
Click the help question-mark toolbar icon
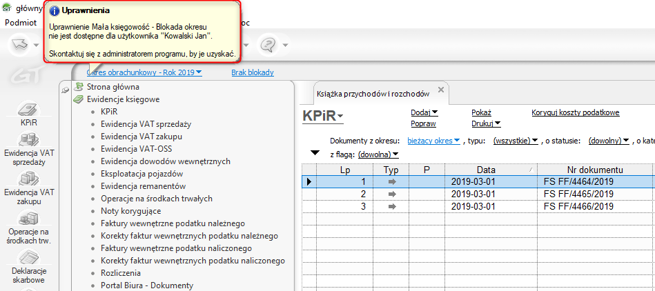pyautogui.click(x=267, y=45)
